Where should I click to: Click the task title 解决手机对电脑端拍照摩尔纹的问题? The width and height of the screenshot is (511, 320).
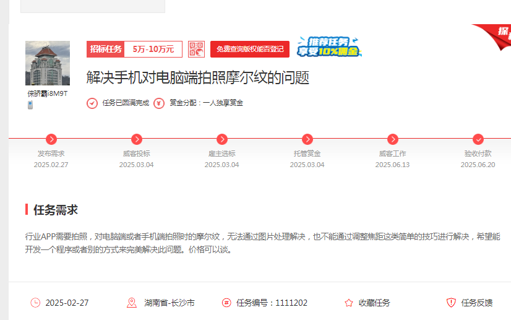pos(198,77)
